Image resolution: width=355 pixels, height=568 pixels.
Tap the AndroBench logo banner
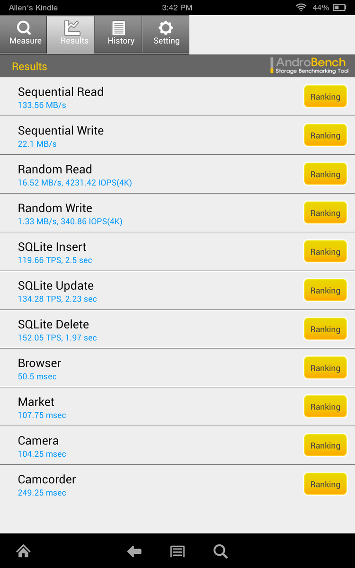click(x=311, y=66)
